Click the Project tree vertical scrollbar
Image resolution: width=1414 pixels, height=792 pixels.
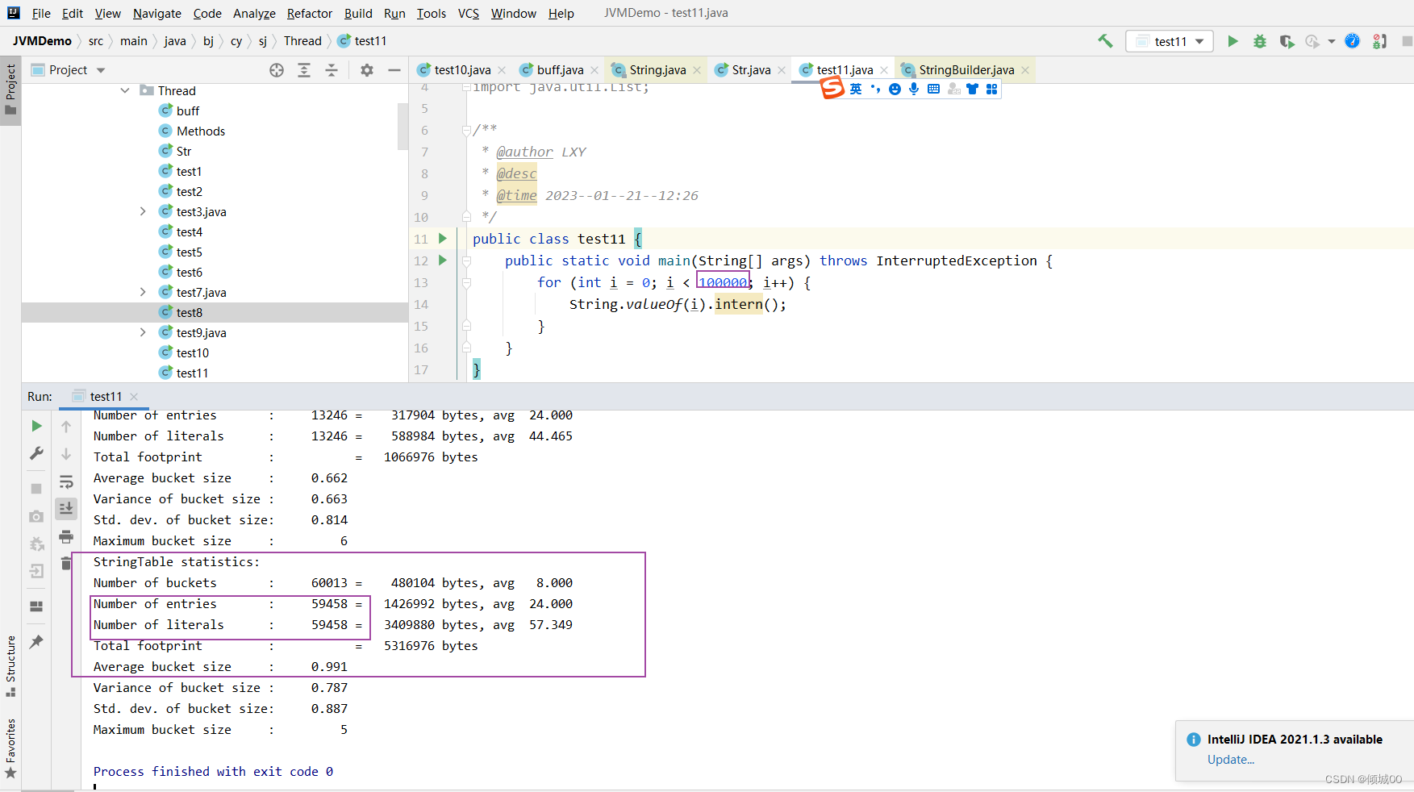pos(403,125)
